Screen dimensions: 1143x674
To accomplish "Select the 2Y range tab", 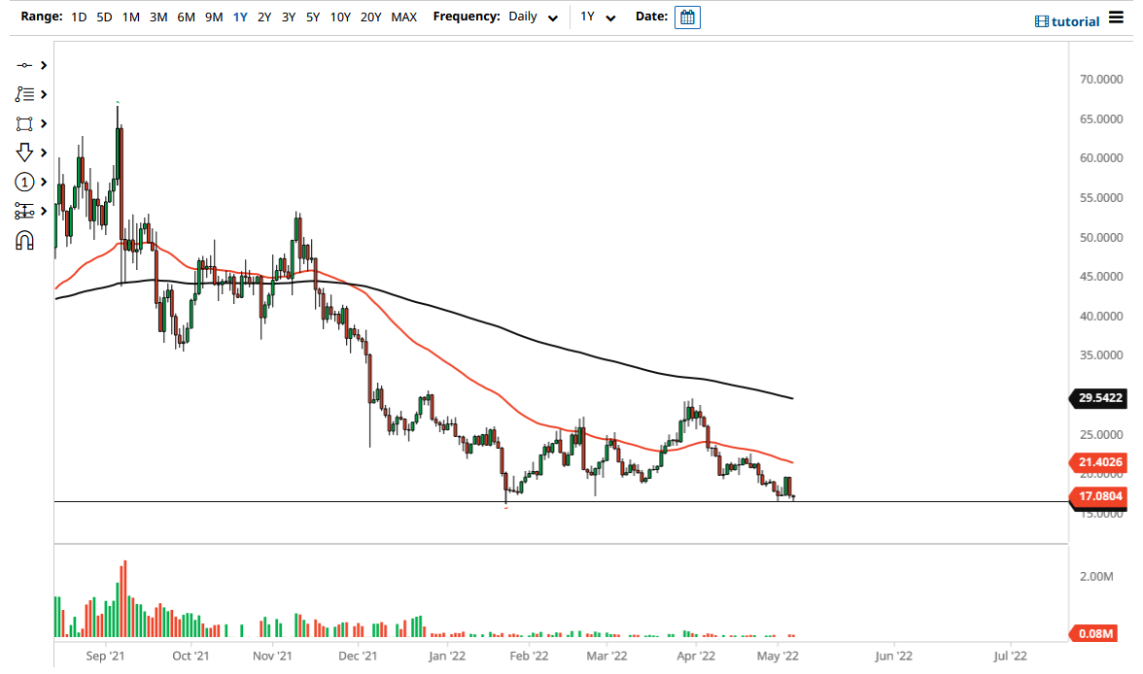I will 263,17.
